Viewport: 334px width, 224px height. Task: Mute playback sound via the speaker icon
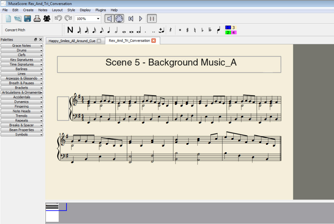click(109, 18)
